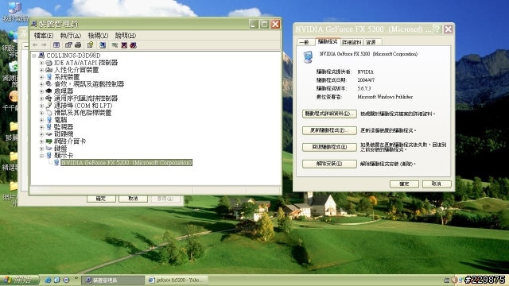Image resolution: width=509 pixels, height=286 pixels.
Task: Click the mouse icon beside 滑鼠及其他指標裝置
Action: 49,113
